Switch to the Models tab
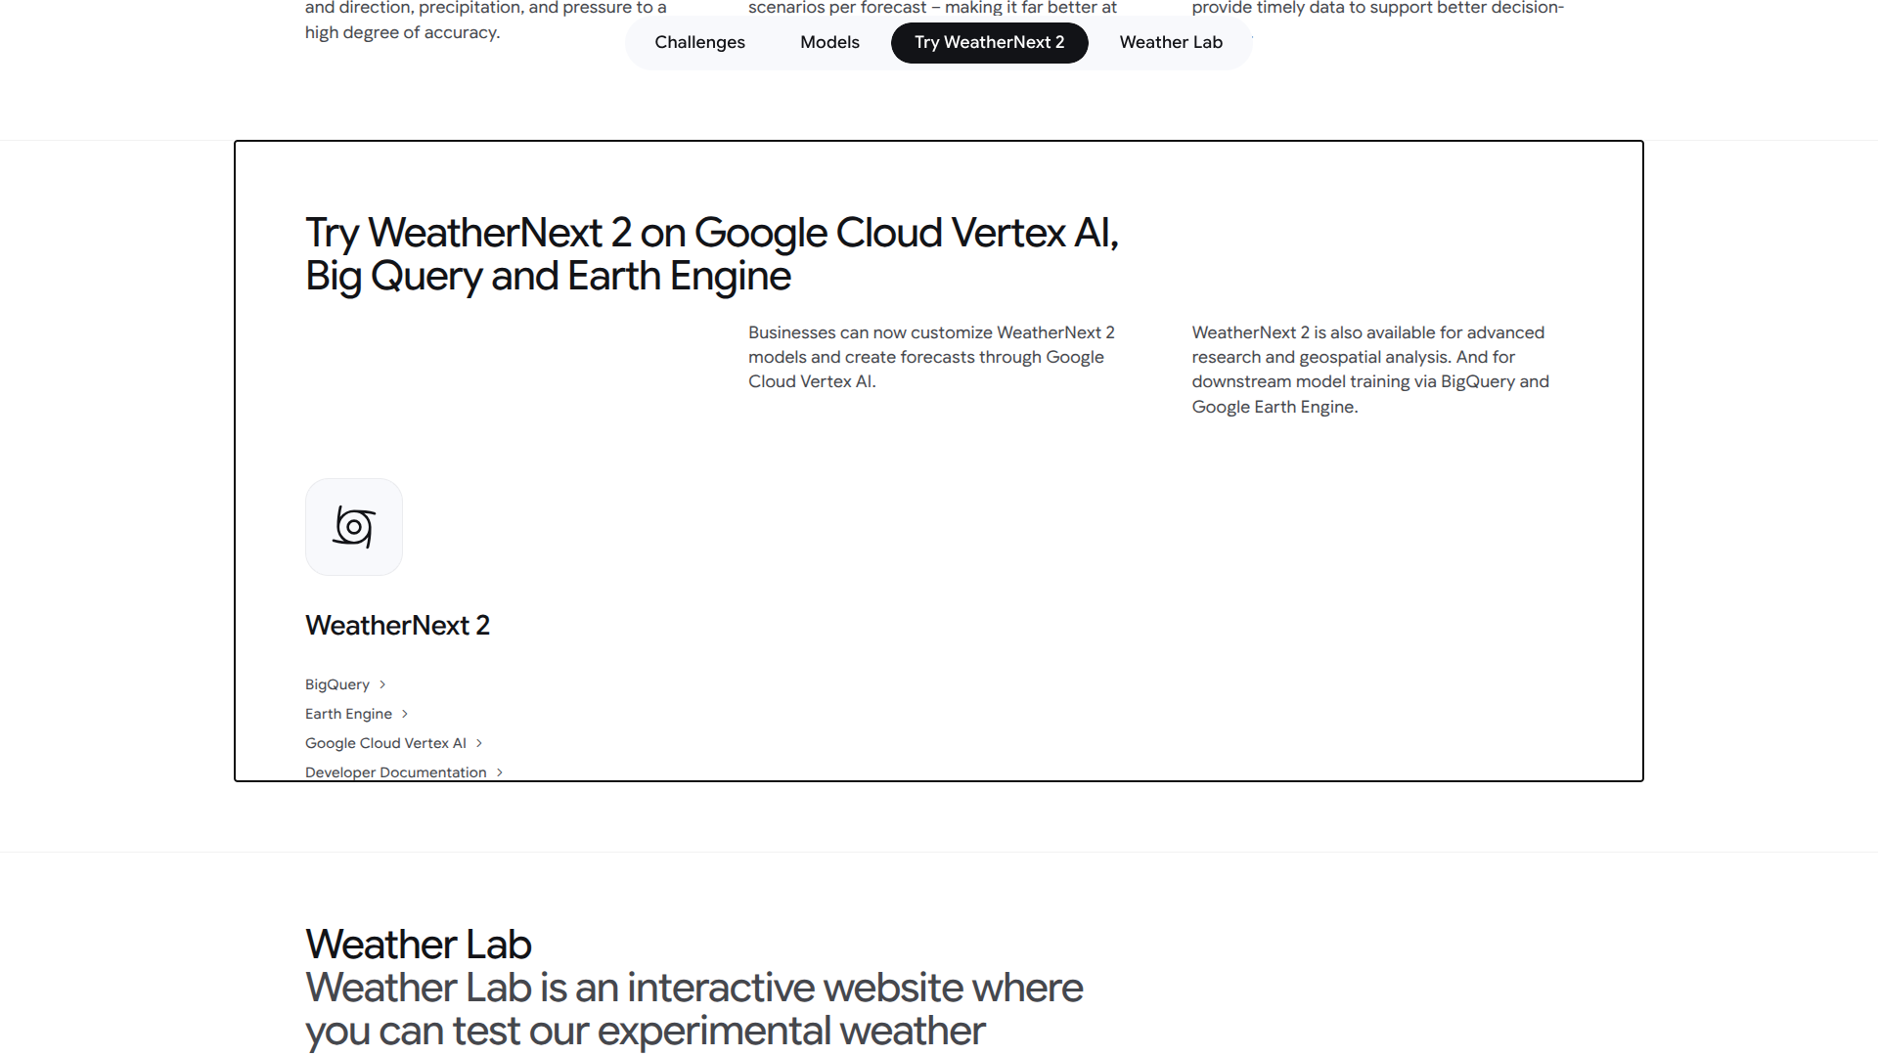The image size is (1878, 1056). (x=829, y=42)
